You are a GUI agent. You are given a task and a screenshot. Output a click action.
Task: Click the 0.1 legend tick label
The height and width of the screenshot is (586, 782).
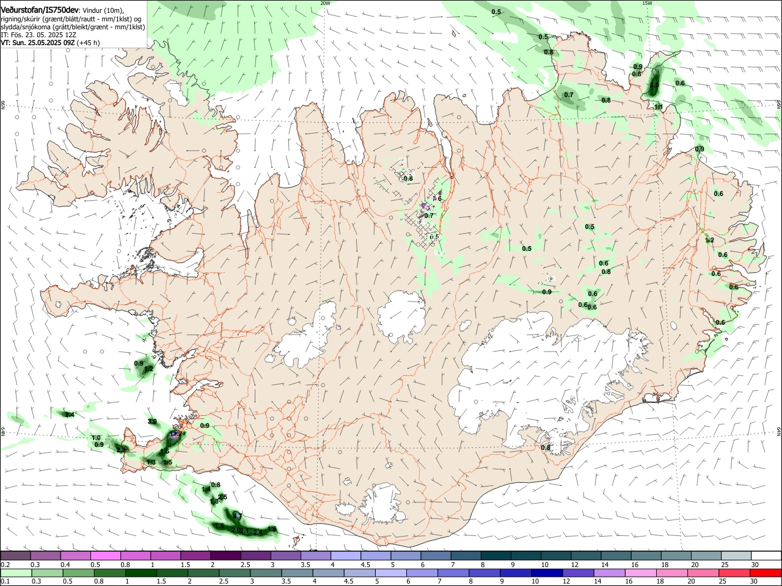coord(5,582)
